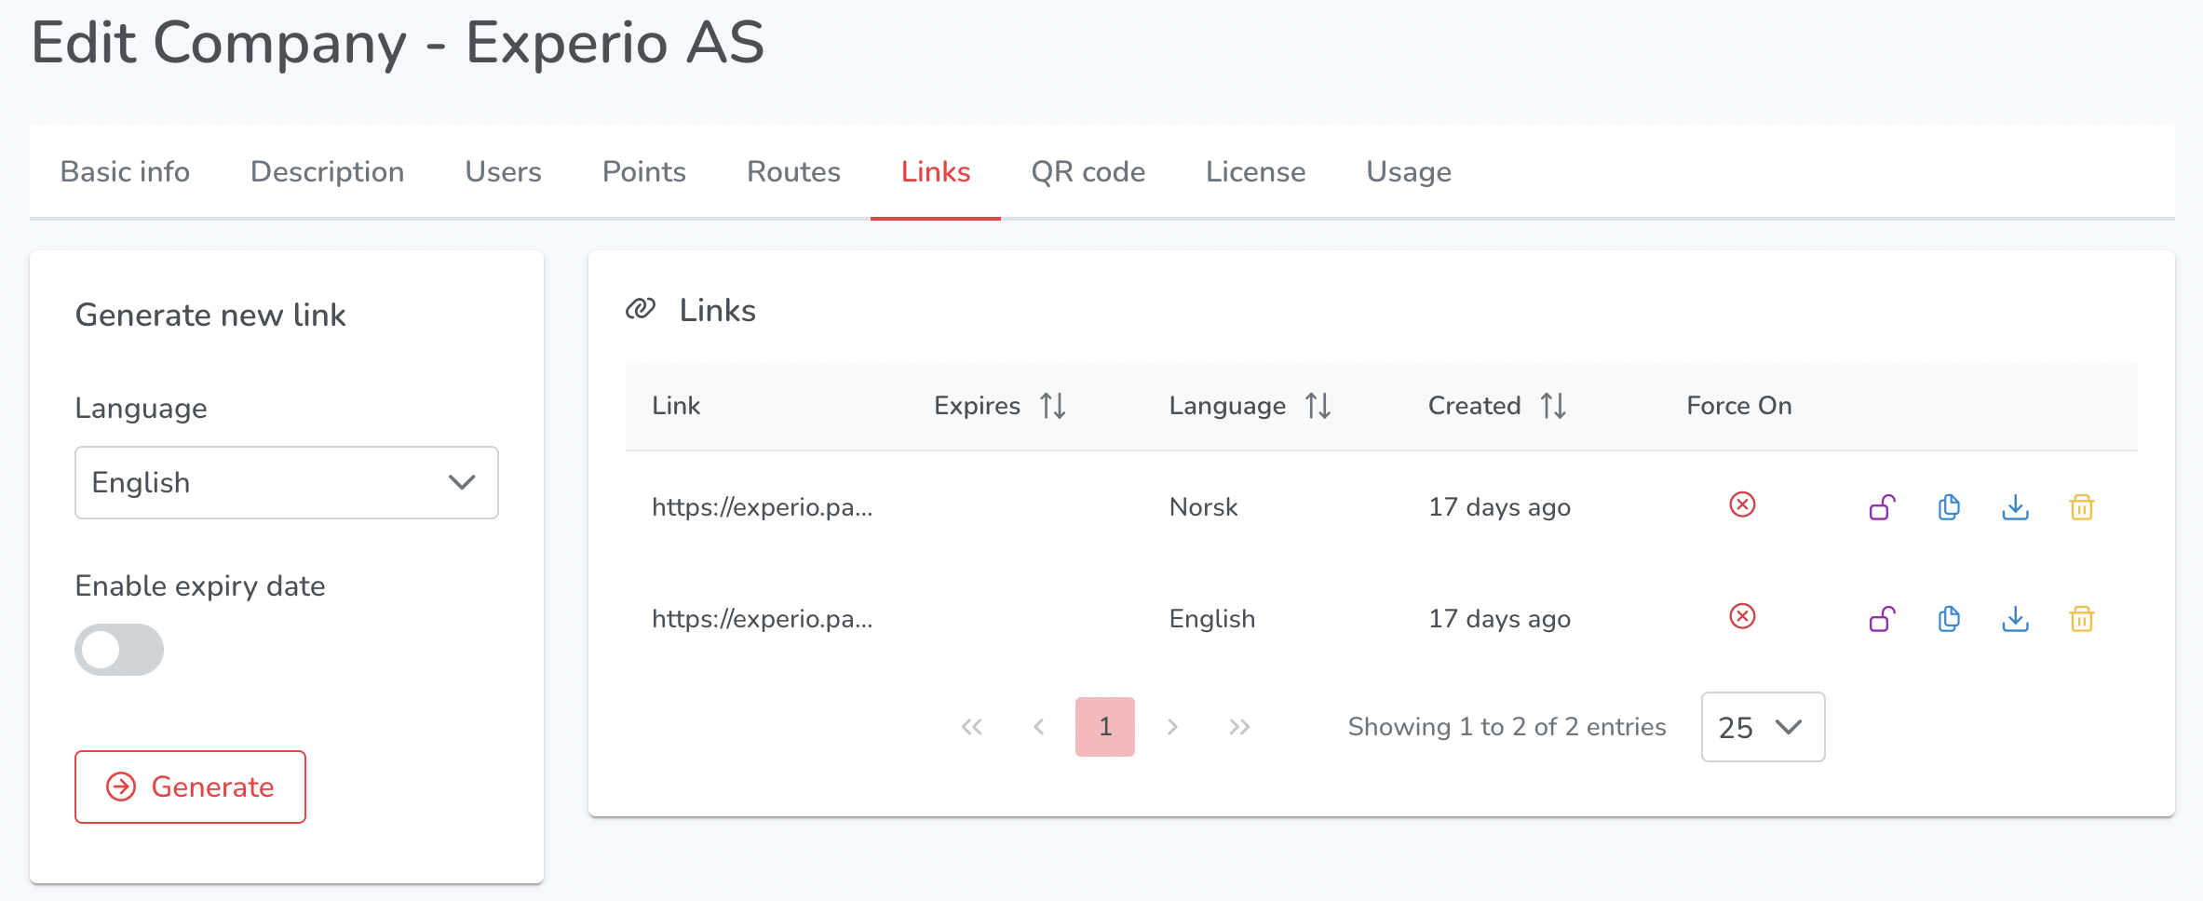The image size is (2203, 901).
Task: Go to next page of links
Action: click(1172, 727)
